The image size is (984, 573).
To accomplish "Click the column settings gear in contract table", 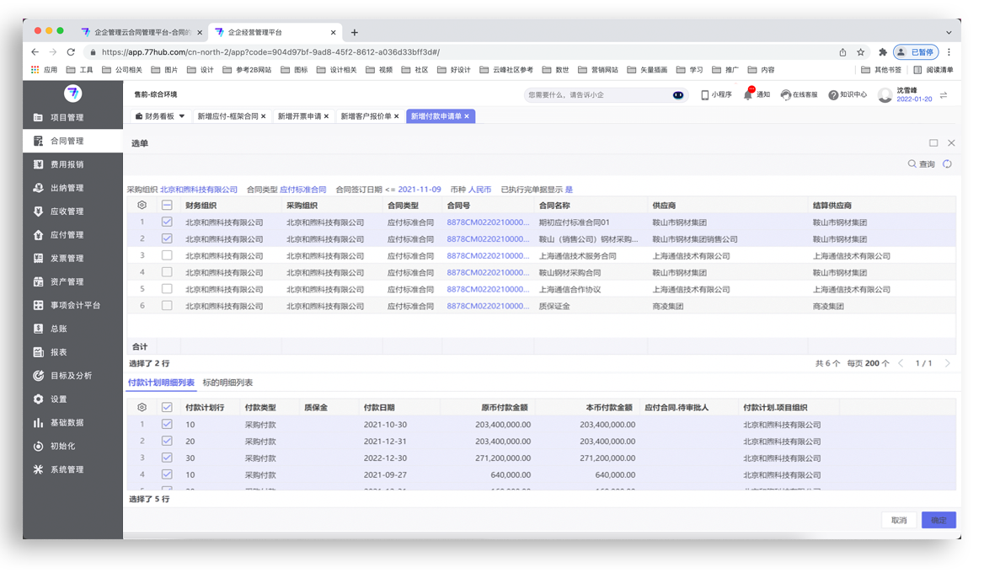I will [142, 205].
